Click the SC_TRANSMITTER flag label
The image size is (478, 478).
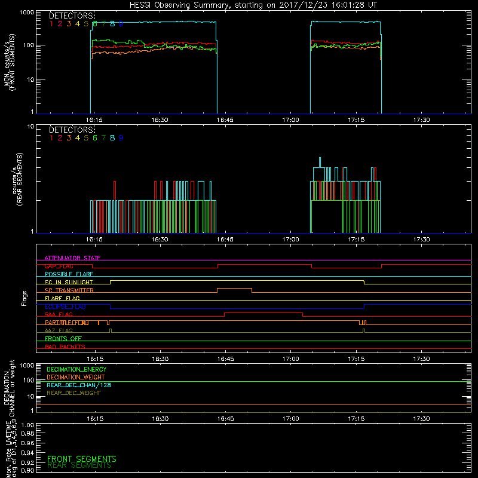tap(69, 290)
